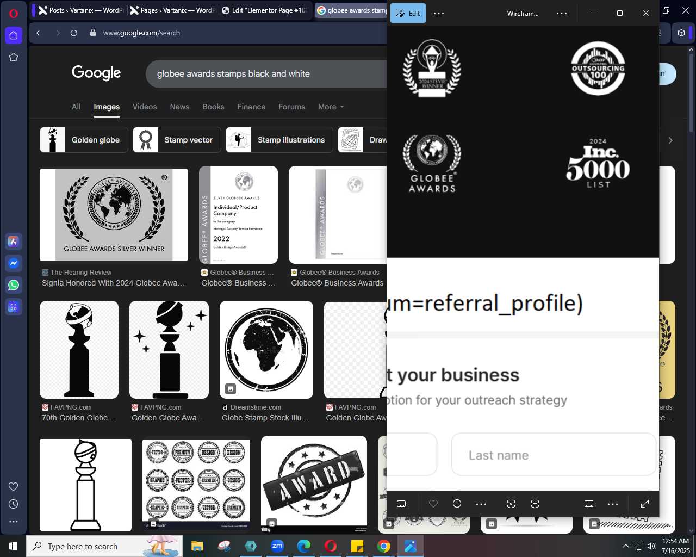Open the sidebar three-dot setup menu
Image resolution: width=696 pixels, height=557 pixels.
coord(14,522)
